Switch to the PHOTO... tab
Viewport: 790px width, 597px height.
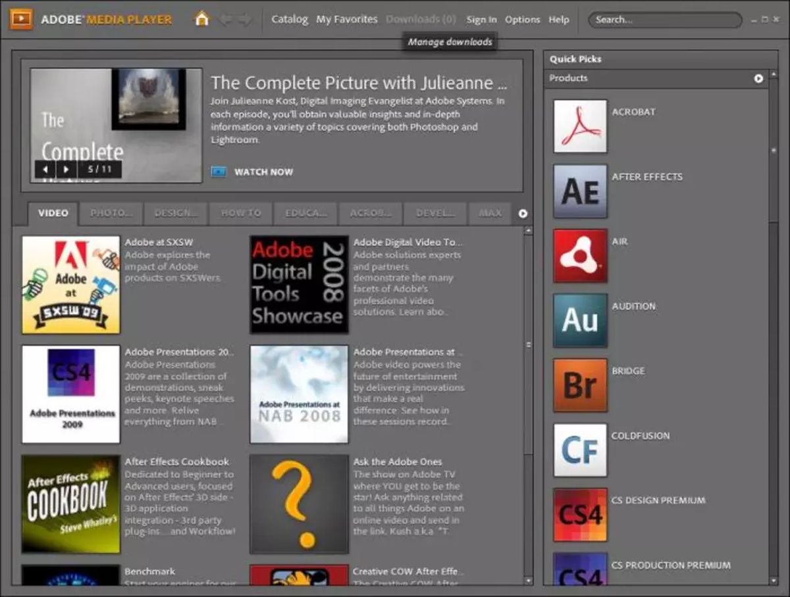click(x=111, y=213)
